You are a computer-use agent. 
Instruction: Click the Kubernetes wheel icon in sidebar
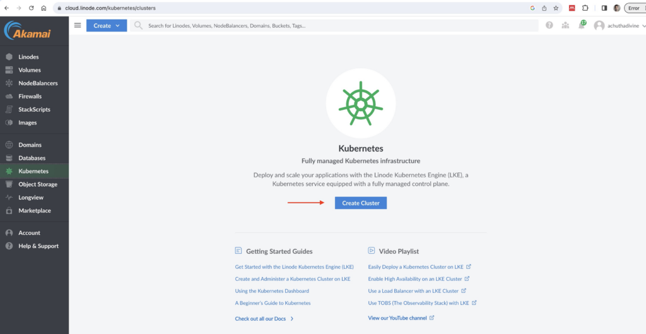click(9, 171)
